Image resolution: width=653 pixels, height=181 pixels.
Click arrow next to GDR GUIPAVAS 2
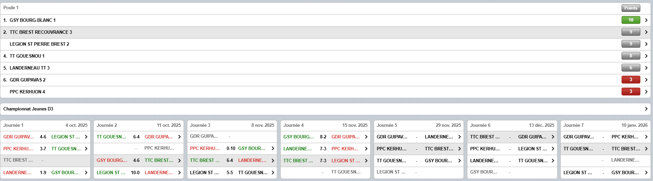click(646, 80)
